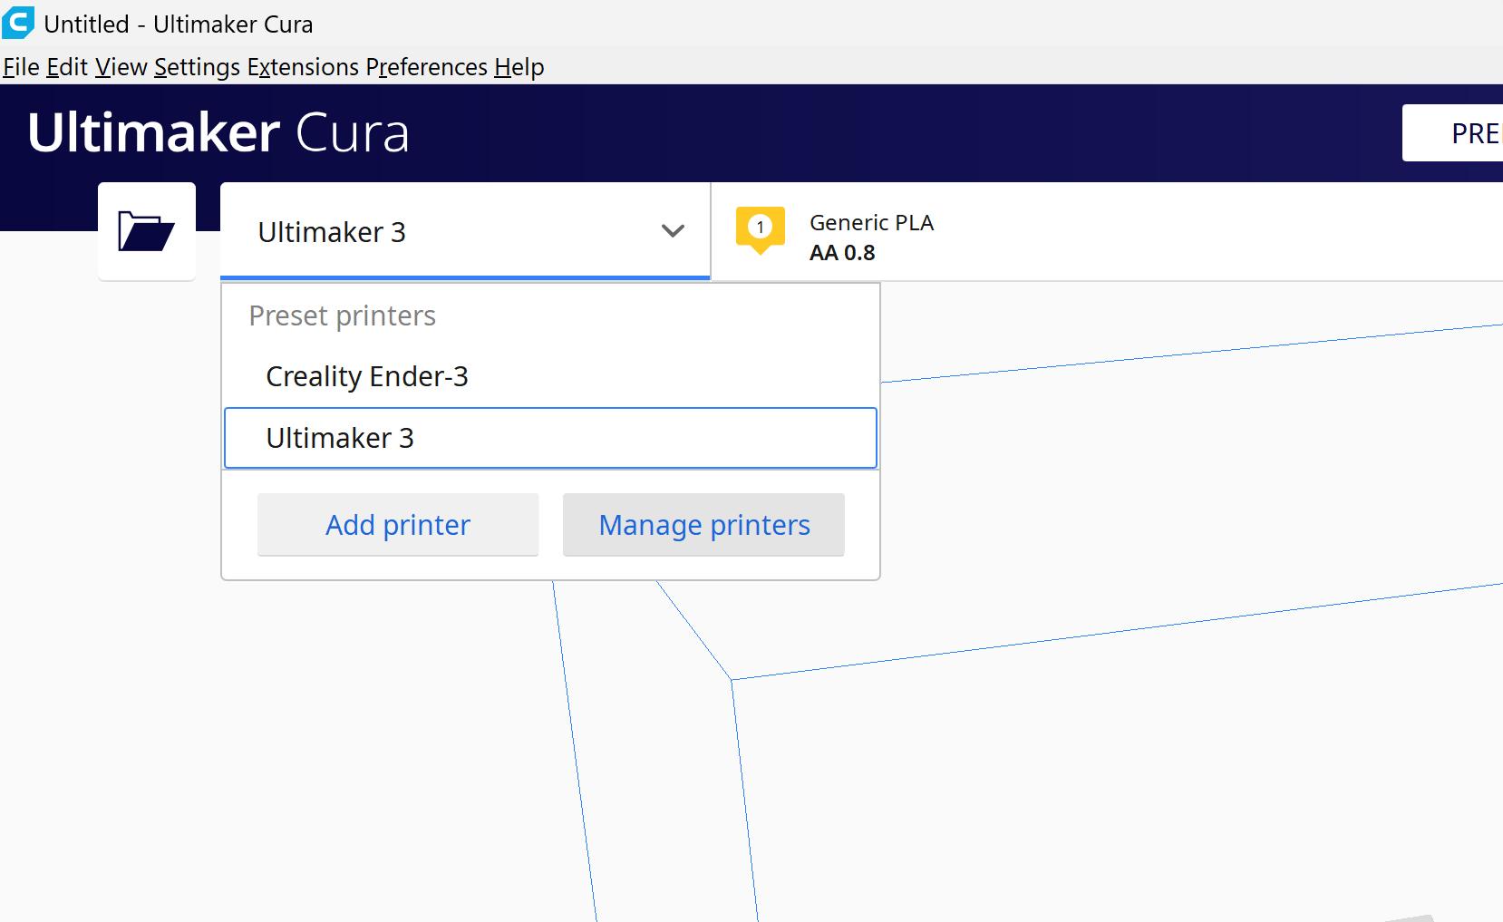Click the Cura logo in title bar
The image size is (1503, 922).
tap(18, 23)
